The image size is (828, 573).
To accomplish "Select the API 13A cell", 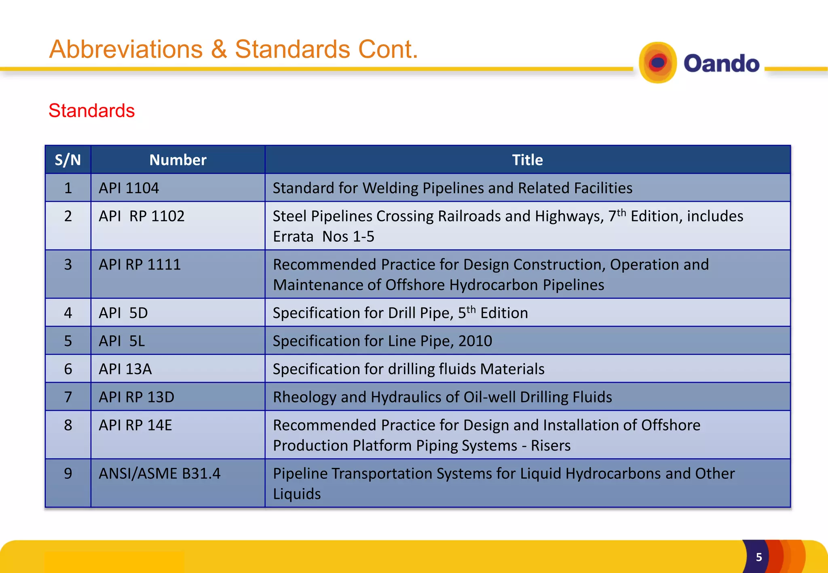I will point(125,369).
